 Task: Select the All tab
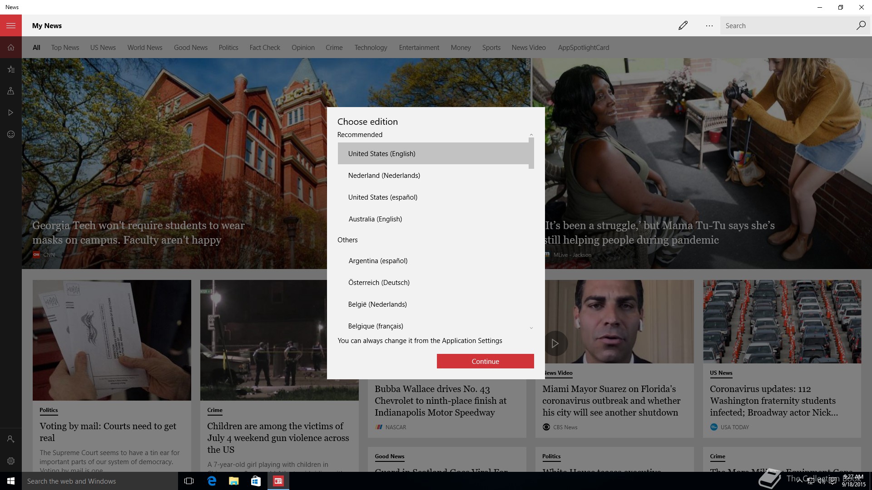[x=36, y=47]
